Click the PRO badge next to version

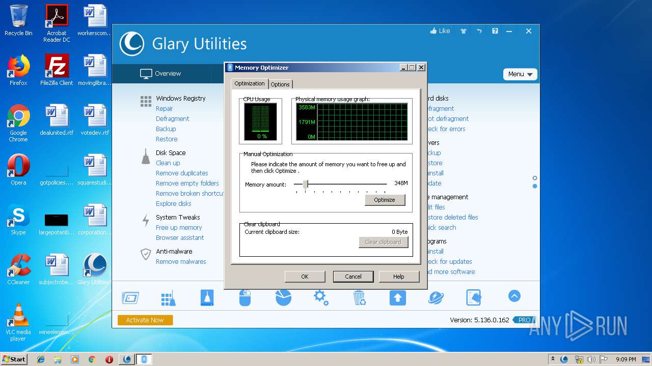coord(524,320)
